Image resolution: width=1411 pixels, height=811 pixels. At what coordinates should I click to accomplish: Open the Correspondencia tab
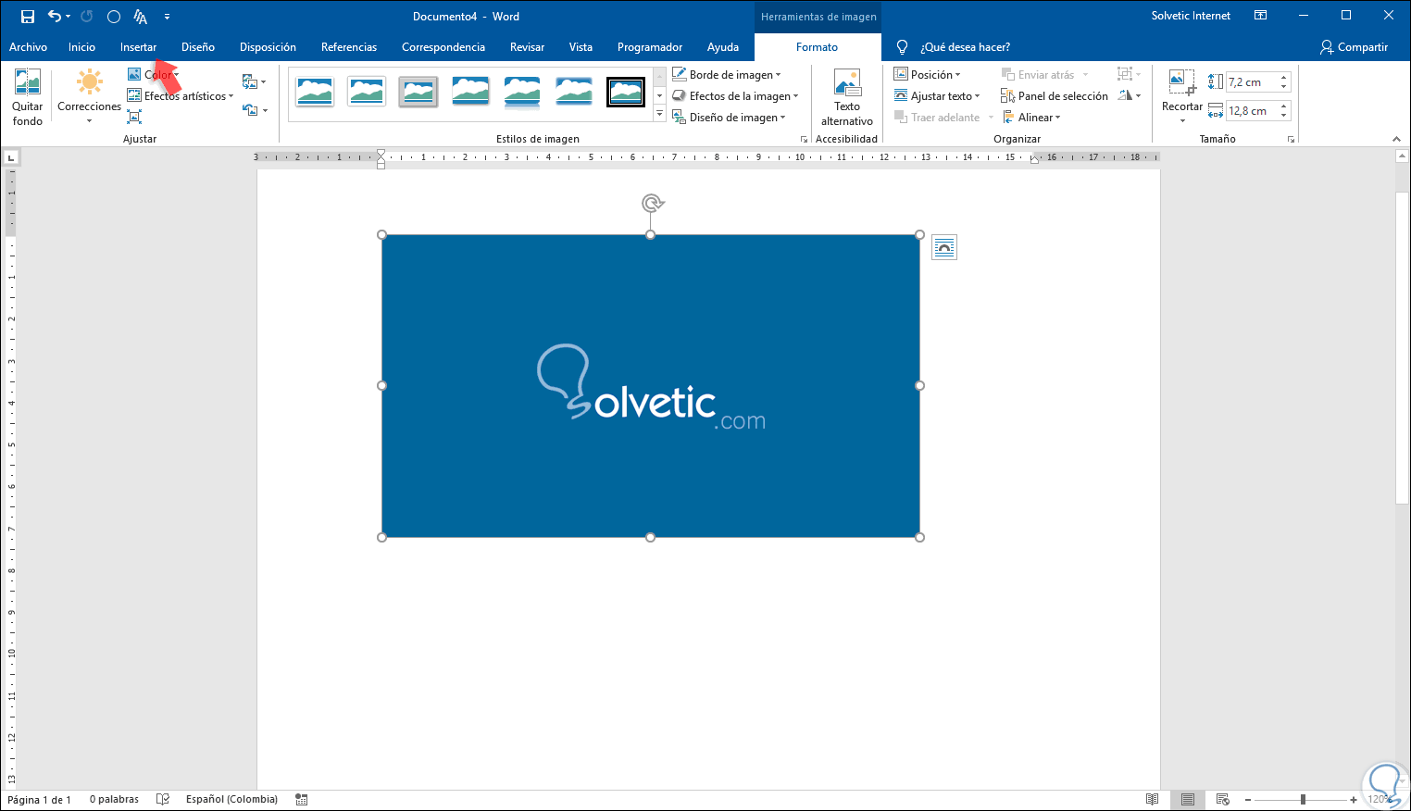pos(443,47)
